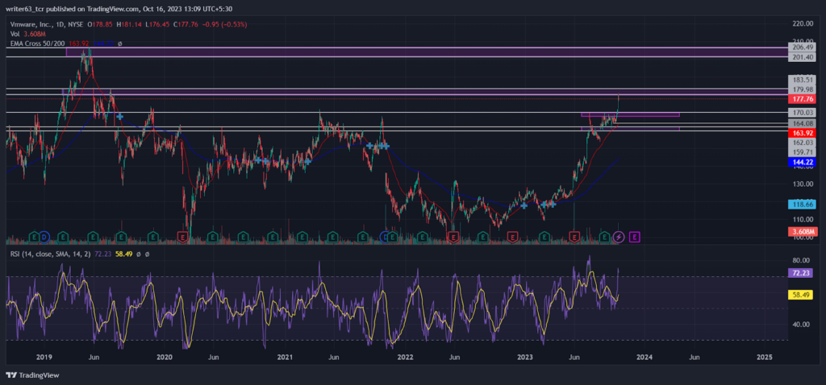Click the 2019 label on time axis
The height and width of the screenshot is (385, 826).
[x=44, y=357]
